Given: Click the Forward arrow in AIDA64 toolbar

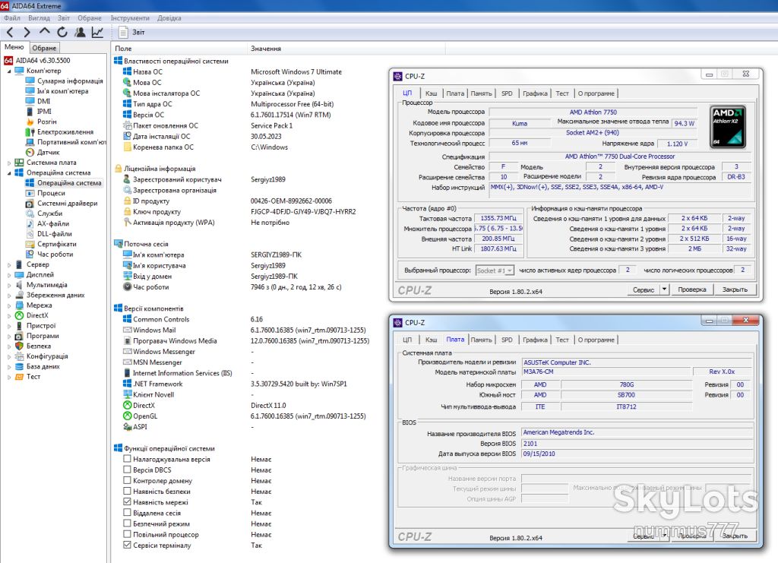Looking at the screenshot, I should point(27,32).
